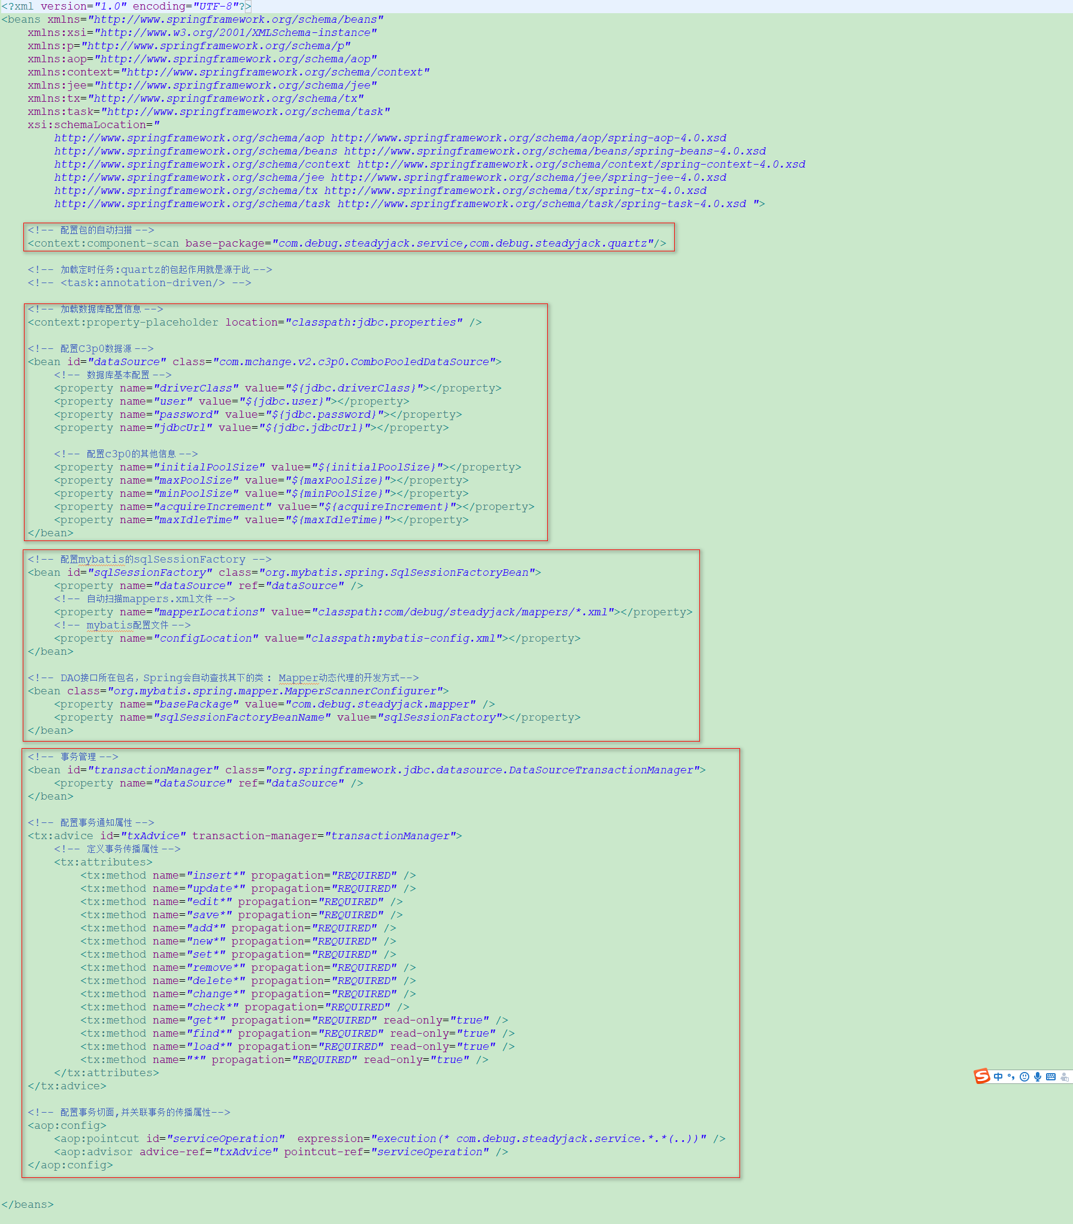Toggle Chinese/English mode '中' in the IME bar
Screen dimensions: 1073x1224
(x=998, y=1077)
